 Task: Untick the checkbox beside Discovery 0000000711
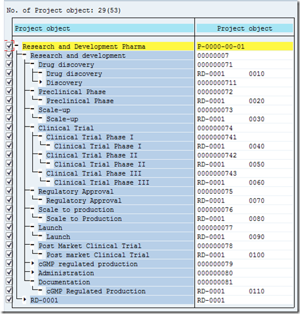pyautogui.click(x=9, y=82)
